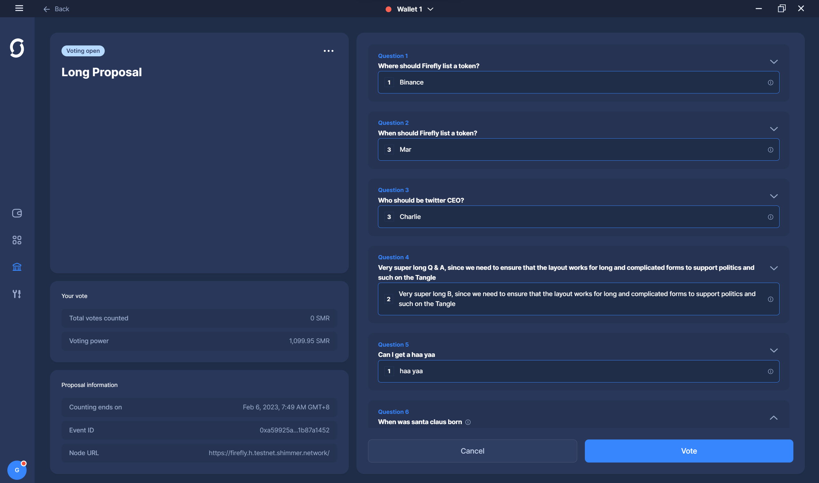Open the hamburger menu
819x483 pixels.
click(19, 8)
